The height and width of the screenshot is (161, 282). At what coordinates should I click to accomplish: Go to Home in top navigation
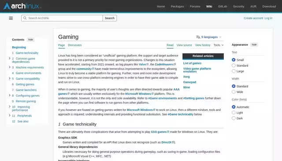(161, 7)
